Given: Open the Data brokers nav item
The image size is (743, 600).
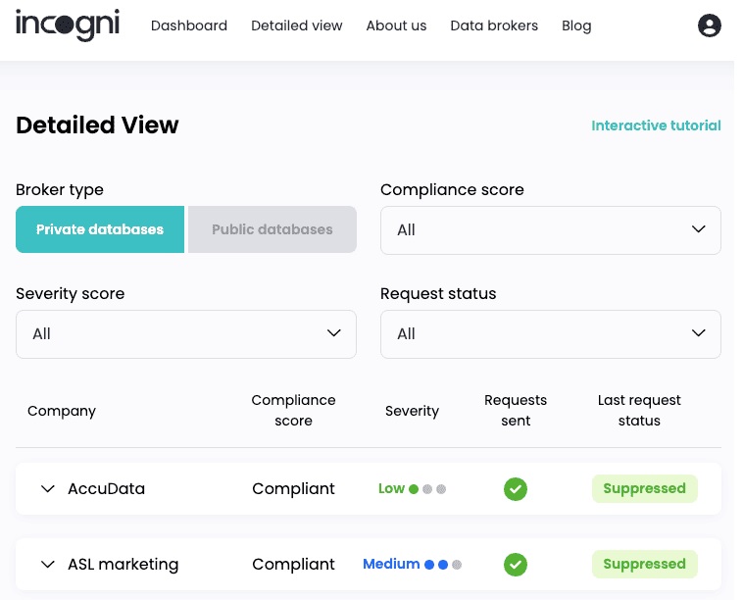Looking at the screenshot, I should point(494,25).
